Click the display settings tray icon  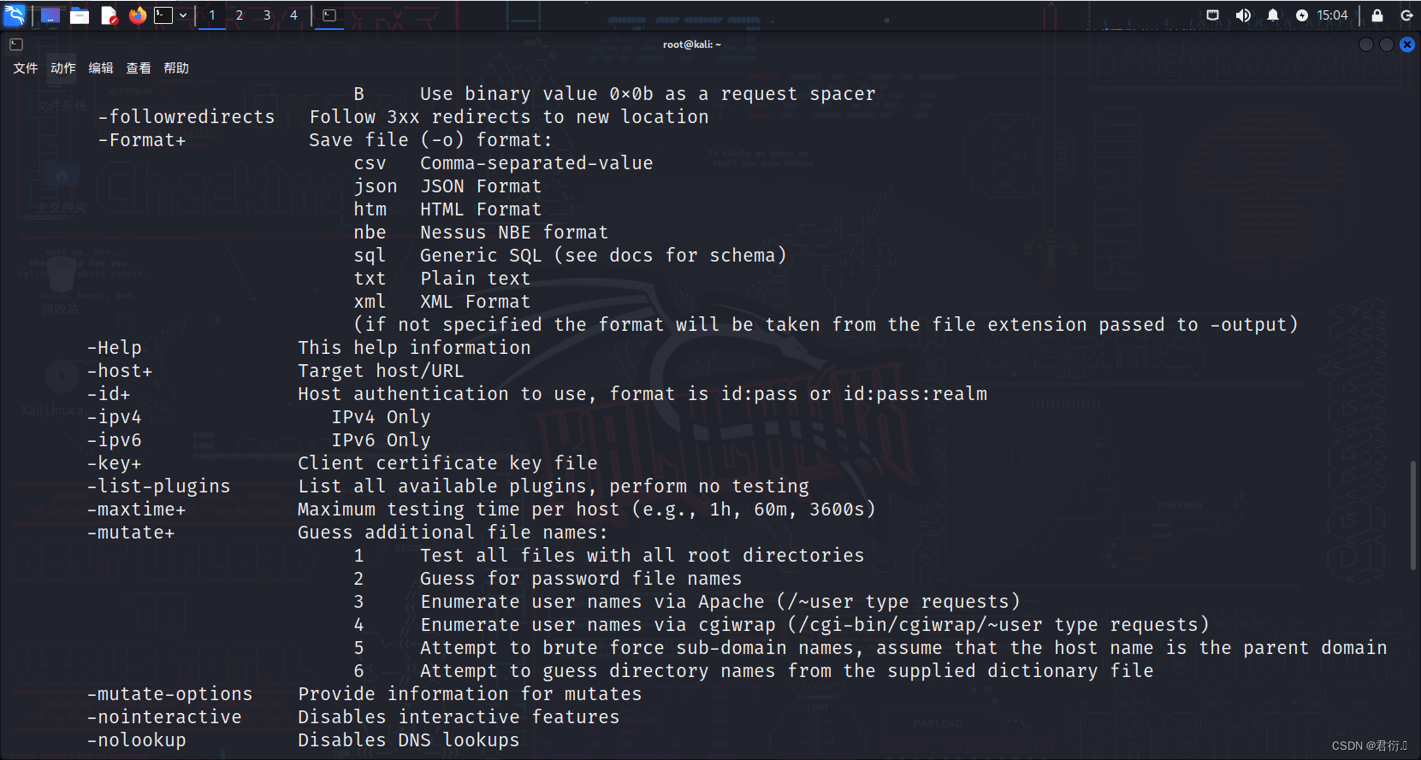tap(1212, 15)
